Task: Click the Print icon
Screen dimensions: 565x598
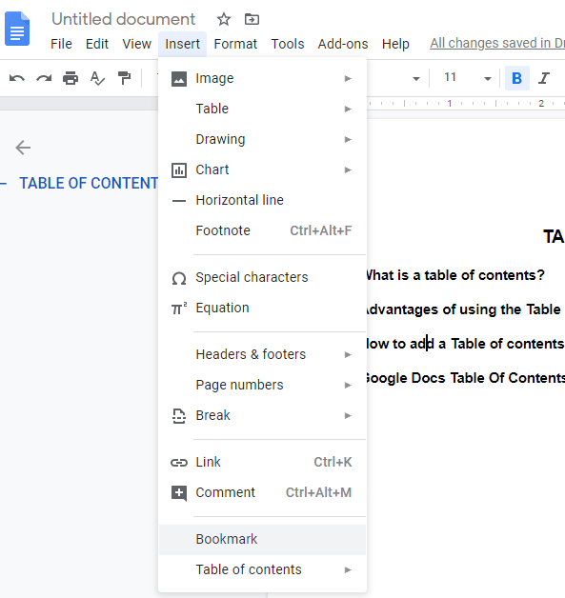Action: click(x=71, y=78)
